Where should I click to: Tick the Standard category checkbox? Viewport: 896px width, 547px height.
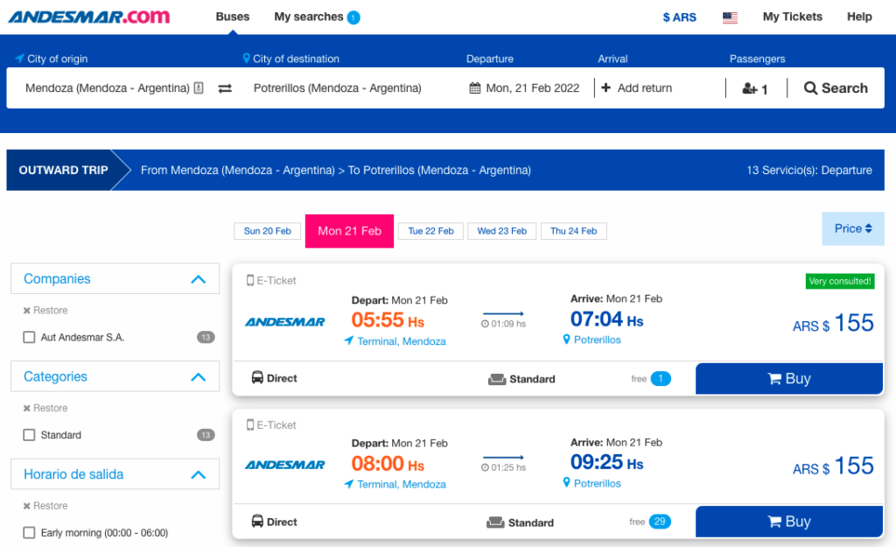(x=30, y=435)
